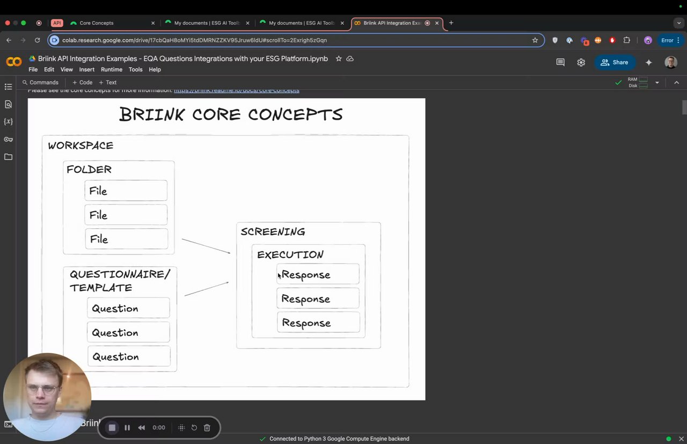Open the Insert menu

pos(86,69)
